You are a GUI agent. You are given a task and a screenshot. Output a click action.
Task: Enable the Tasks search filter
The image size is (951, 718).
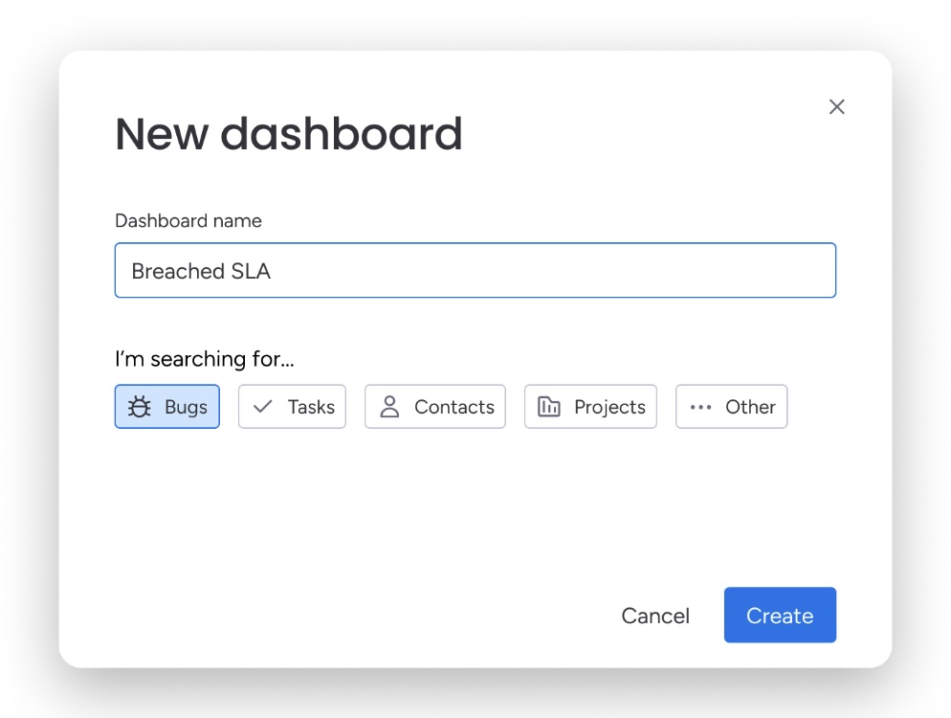292,406
